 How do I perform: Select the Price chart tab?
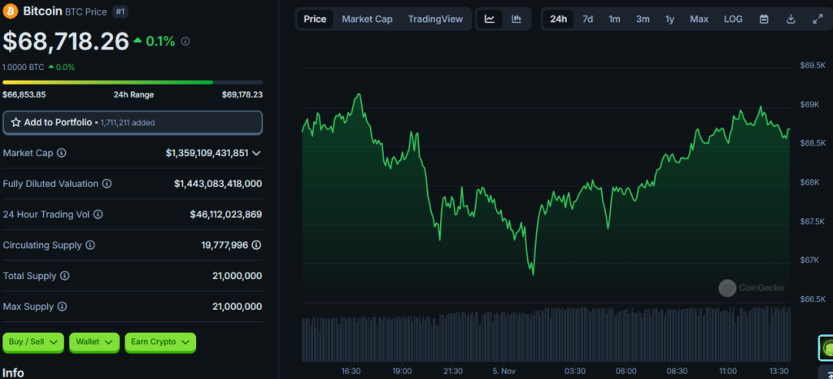[x=315, y=19]
